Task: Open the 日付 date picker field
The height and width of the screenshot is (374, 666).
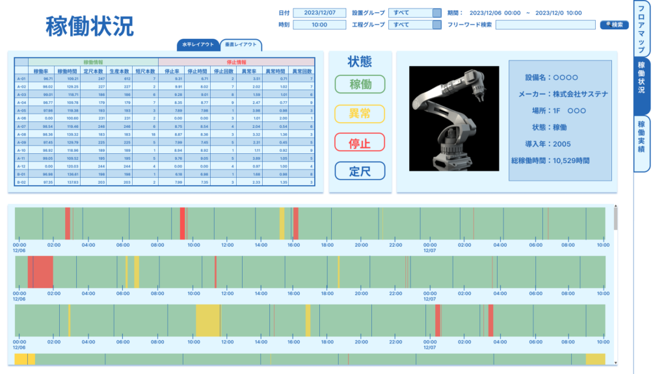Action: (x=319, y=12)
